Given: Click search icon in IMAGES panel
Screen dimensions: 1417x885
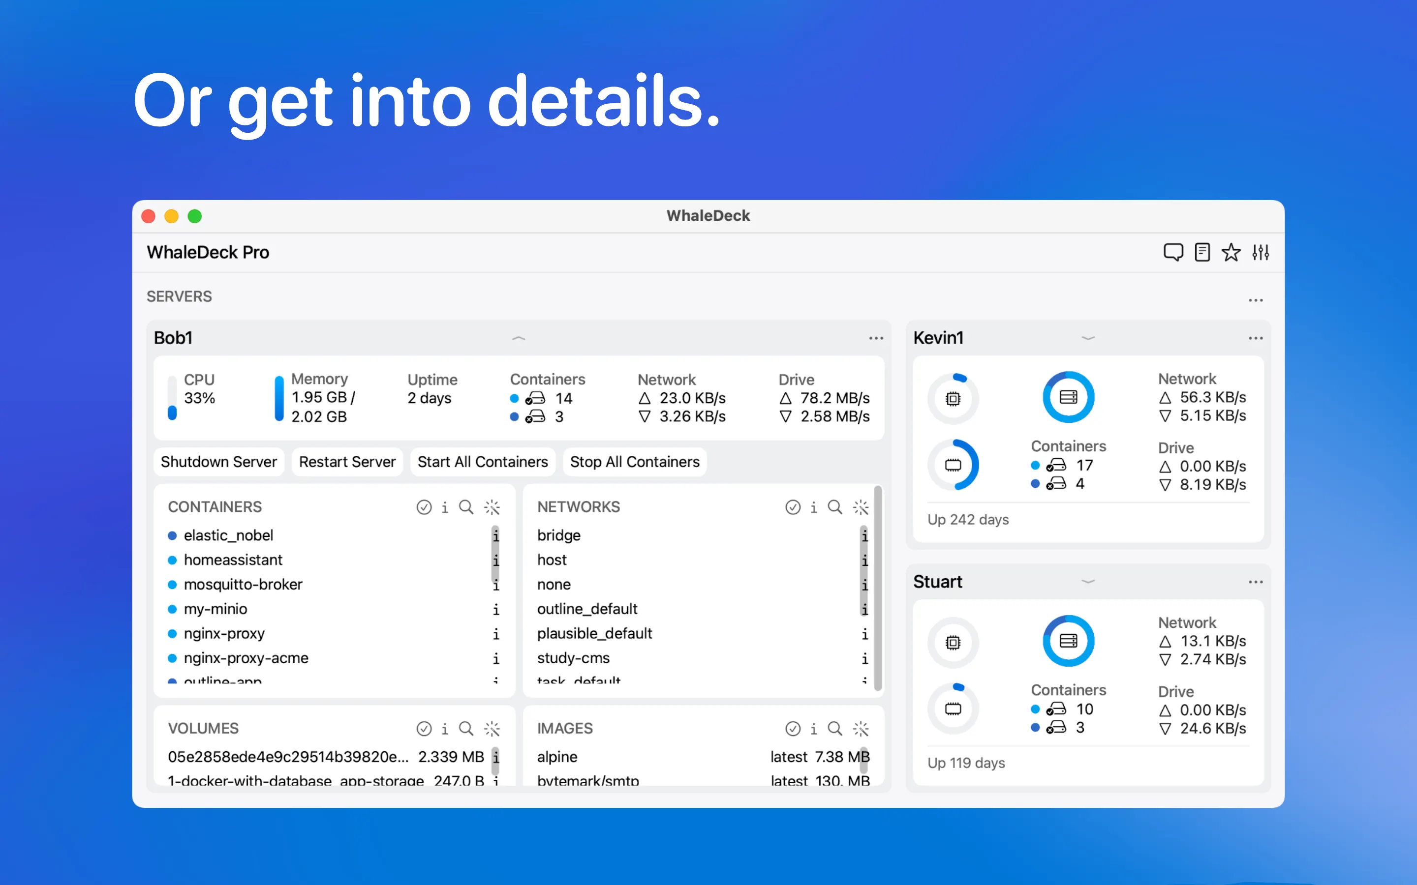Looking at the screenshot, I should click(x=835, y=729).
